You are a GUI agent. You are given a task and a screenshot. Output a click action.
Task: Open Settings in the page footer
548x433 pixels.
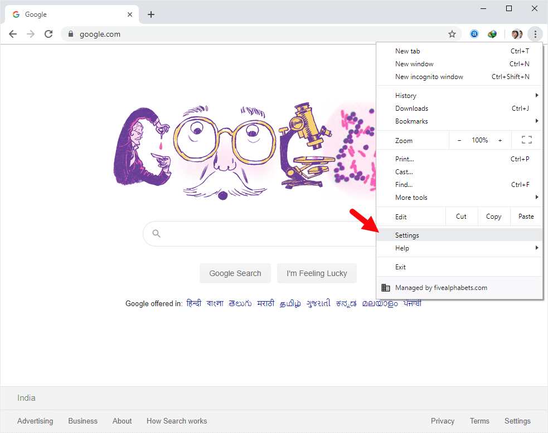tap(517, 421)
